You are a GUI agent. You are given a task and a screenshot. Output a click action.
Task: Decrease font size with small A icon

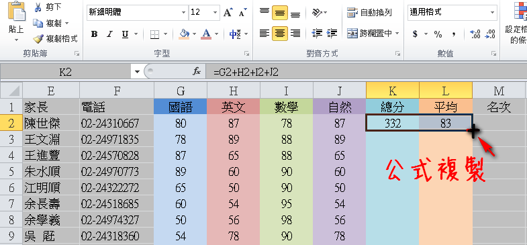[242, 13]
